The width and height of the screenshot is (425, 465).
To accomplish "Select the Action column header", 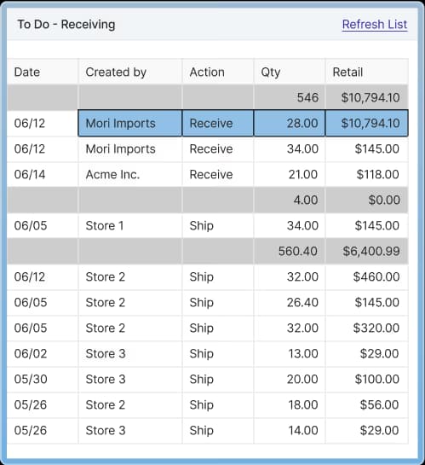I will click(218, 72).
